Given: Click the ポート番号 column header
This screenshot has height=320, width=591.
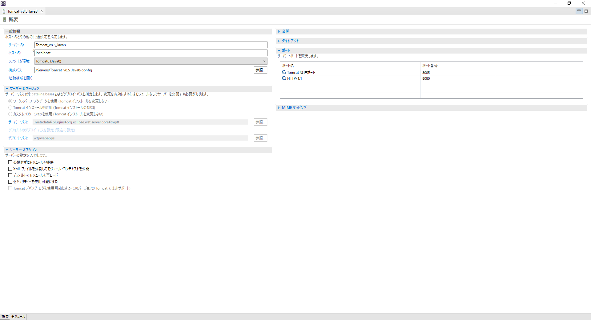Looking at the screenshot, I should 457,66.
